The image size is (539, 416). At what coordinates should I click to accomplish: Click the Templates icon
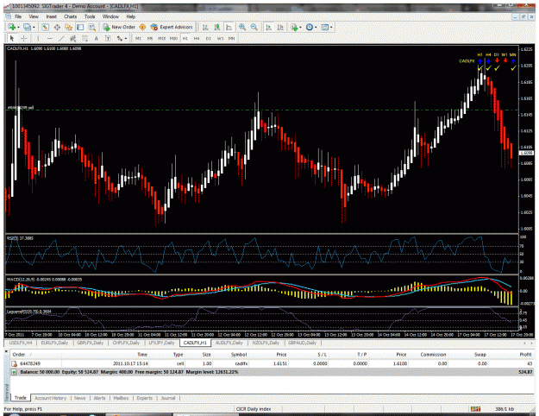point(324,27)
